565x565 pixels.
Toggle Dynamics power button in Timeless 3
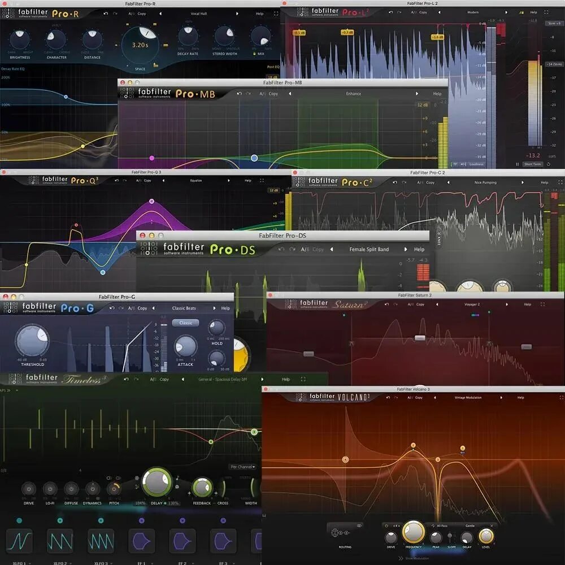click(x=93, y=489)
